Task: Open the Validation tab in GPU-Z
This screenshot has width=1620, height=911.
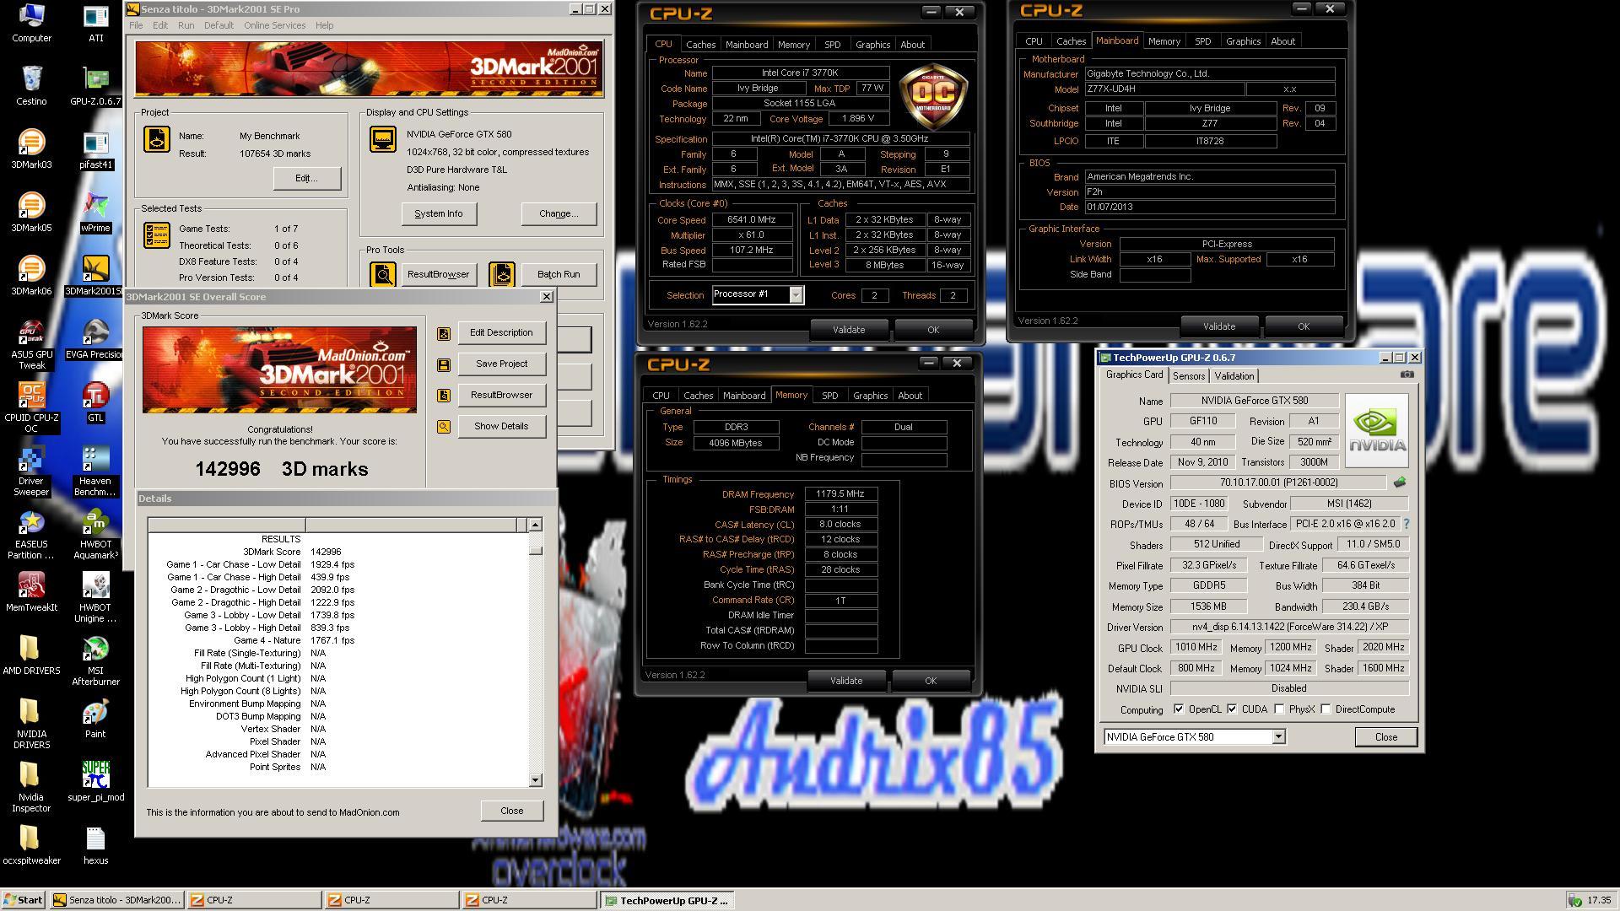Action: [1234, 376]
